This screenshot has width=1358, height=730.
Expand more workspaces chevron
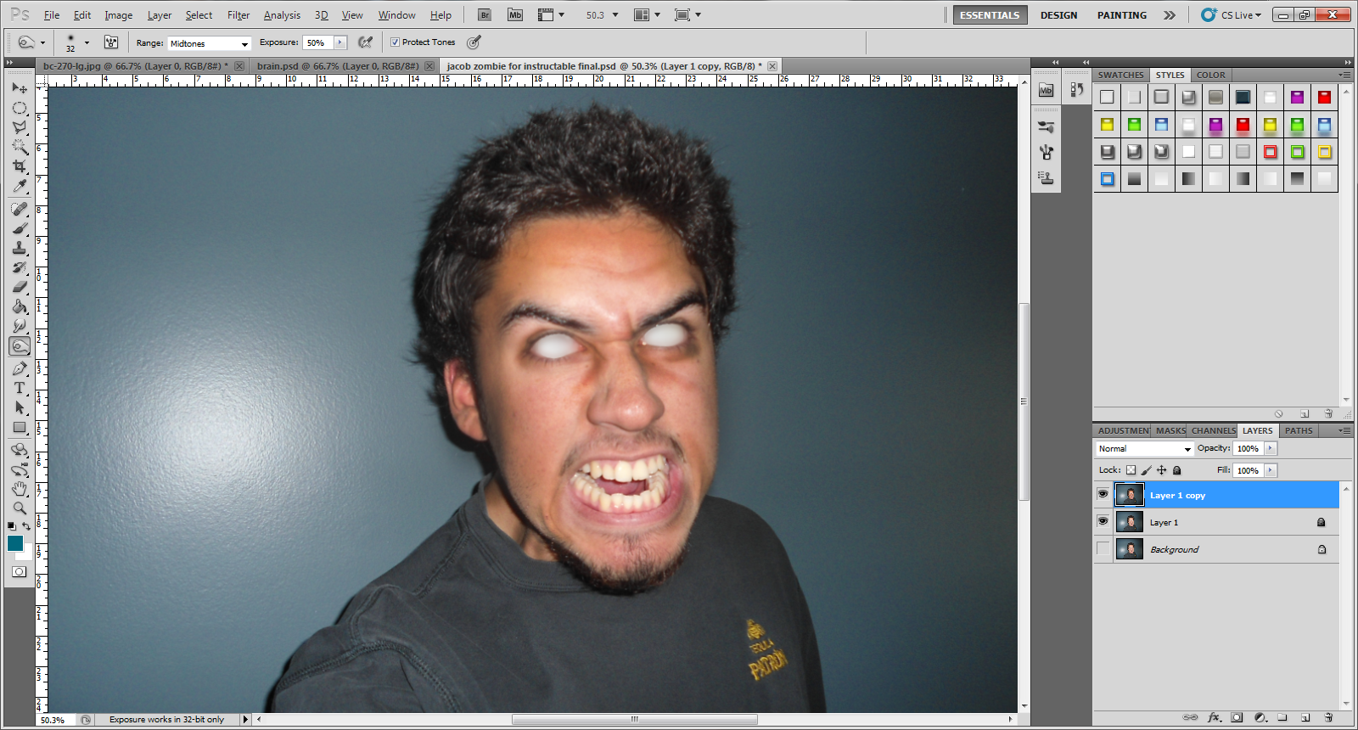coord(1170,14)
